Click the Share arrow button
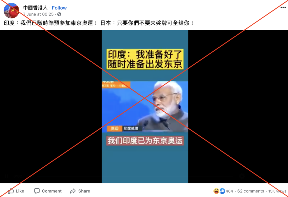This screenshot has width=288, height=197. point(80,191)
